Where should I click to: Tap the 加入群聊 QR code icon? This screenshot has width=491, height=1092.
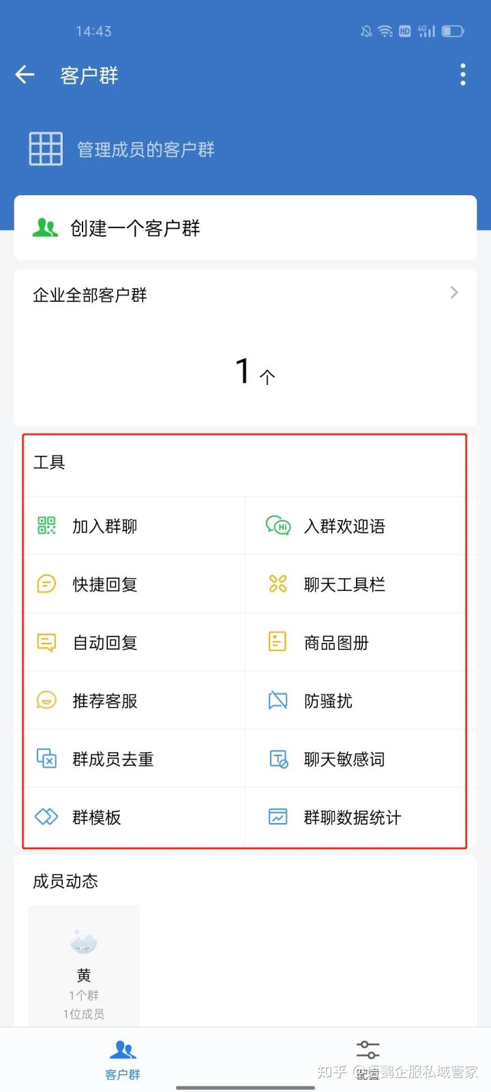pyautogui.click(x=46, y=526)
